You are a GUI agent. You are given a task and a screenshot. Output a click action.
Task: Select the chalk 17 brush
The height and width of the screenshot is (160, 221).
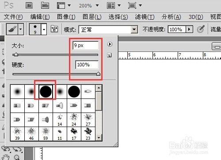pyautogui.click(x=74, y=134)
